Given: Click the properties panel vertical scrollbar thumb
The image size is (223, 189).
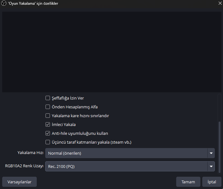Looking at the screenshot, I should (x=220, y=146).
